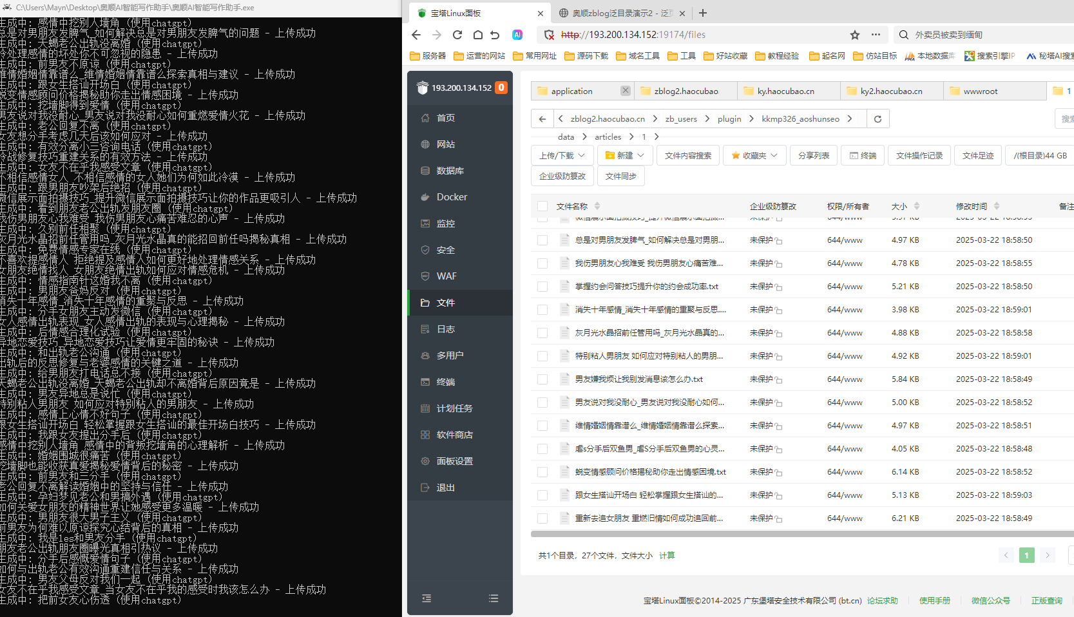This screenshot has width=1074, height=617.
Task: Close the 宝塔Linux面板 browser tab
Action: pos(540,13)
